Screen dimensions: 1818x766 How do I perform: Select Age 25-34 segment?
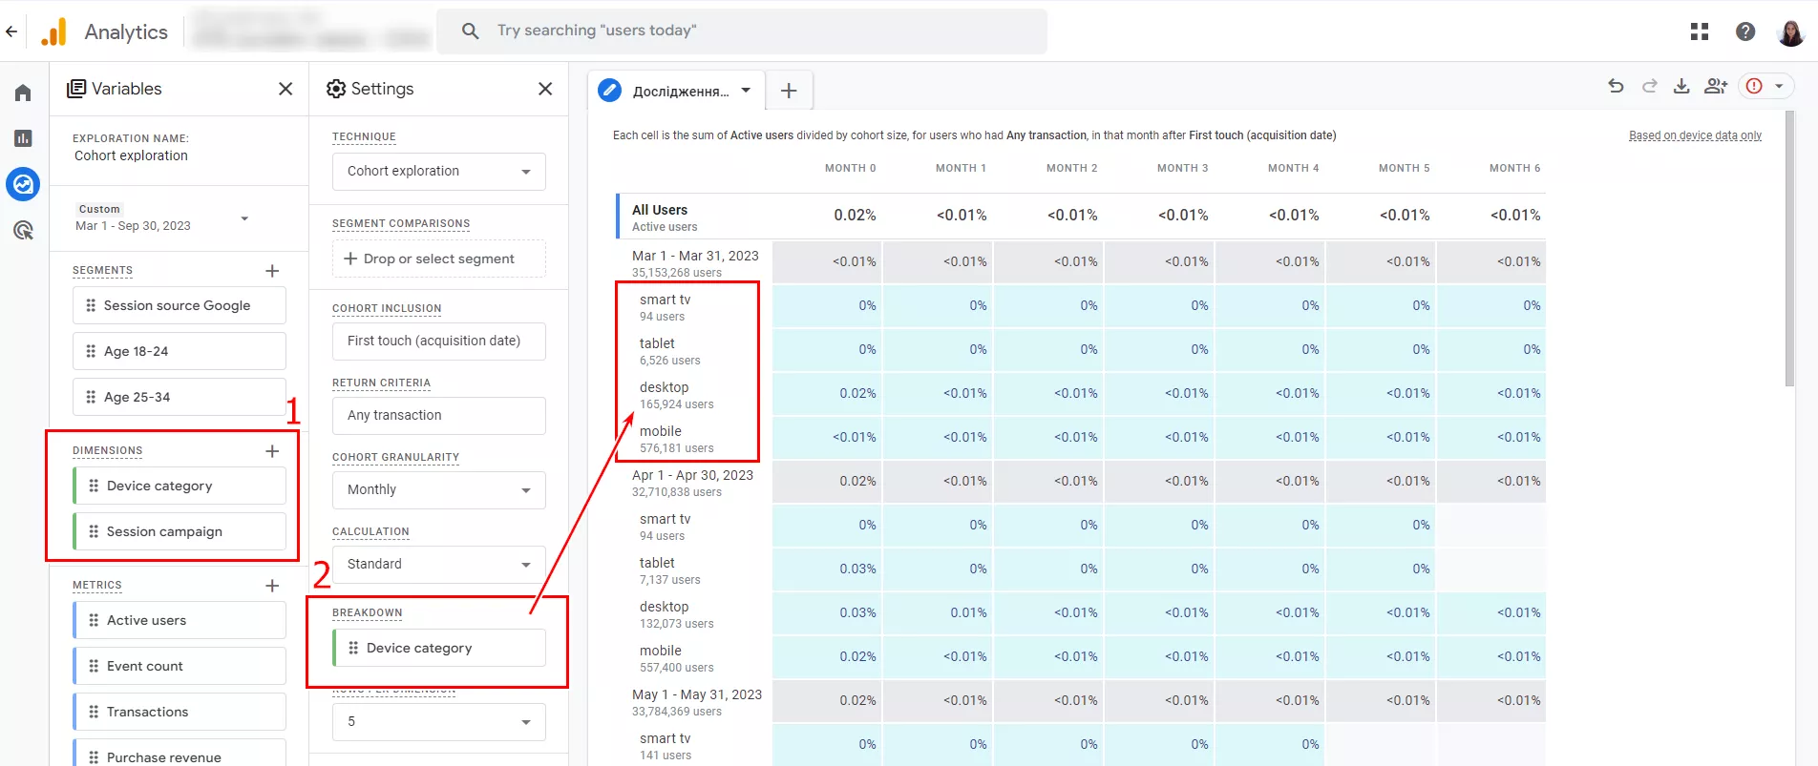[180, 397]
